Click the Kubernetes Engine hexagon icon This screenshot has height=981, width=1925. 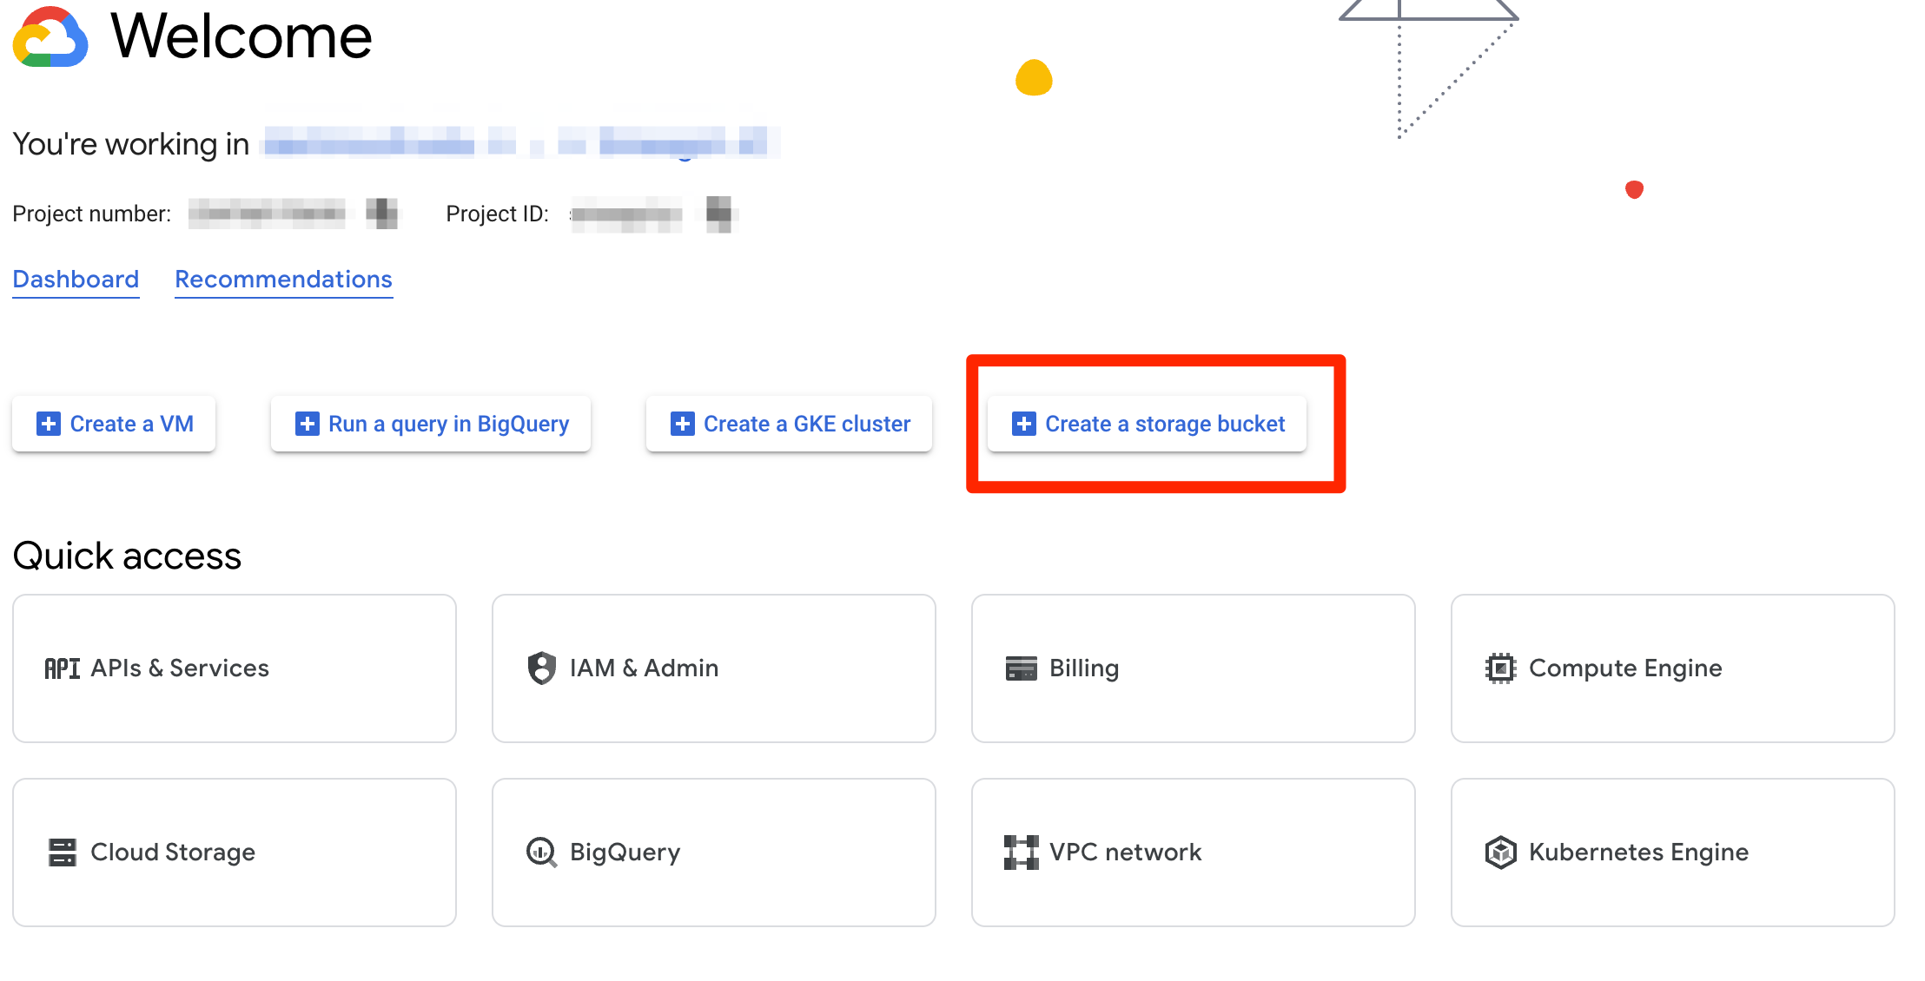tap(1501, 853)
